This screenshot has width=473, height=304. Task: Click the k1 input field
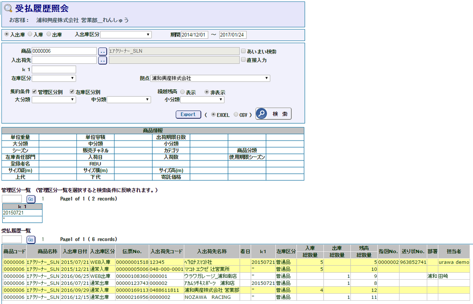54,69
